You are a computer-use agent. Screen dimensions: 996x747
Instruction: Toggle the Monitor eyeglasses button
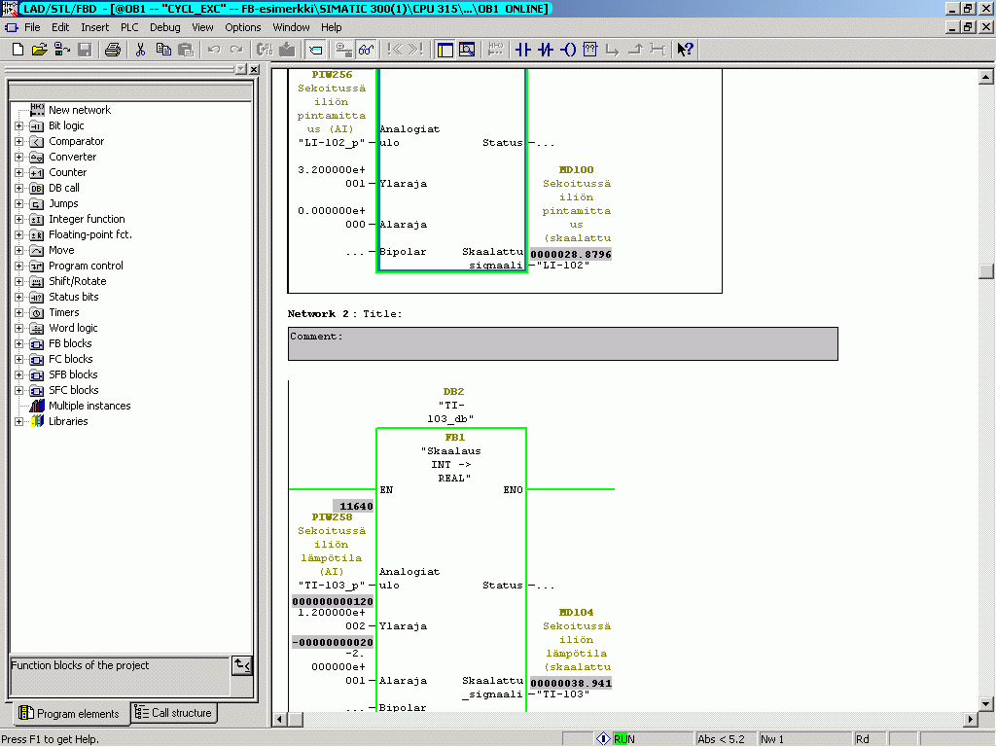(367, 50)
